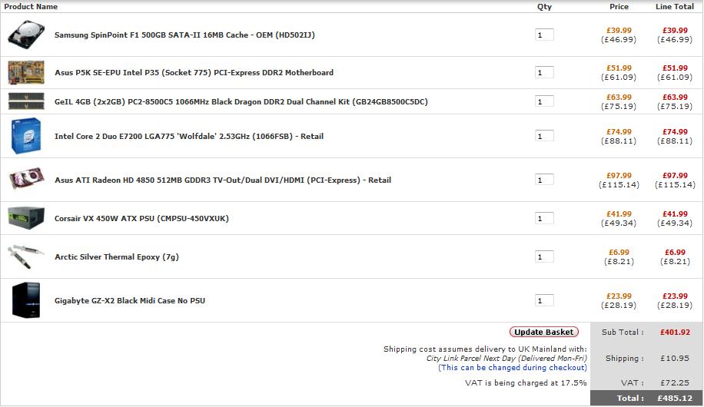704x407 pixels.
Task: Open the Samsung SpinPoint F1 500GB product link
Action: (184, 35)
